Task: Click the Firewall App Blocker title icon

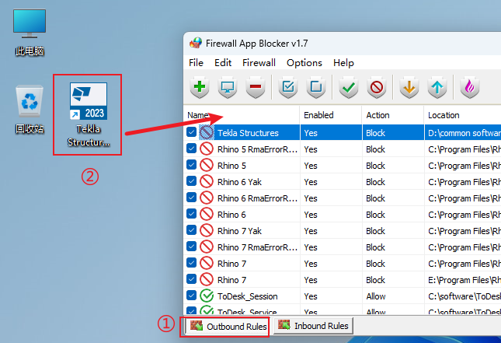Action: coord(196,43)
